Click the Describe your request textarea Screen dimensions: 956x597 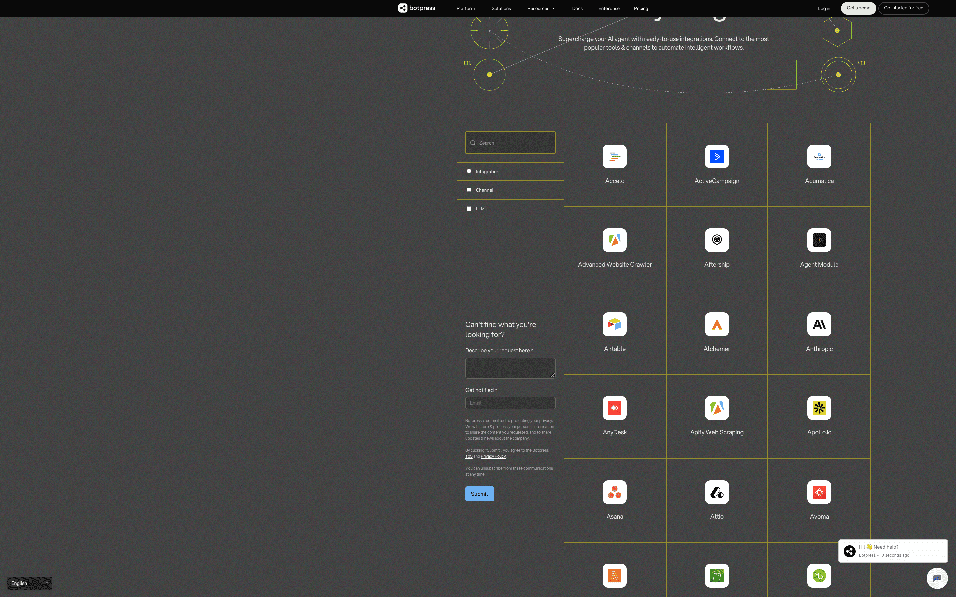pos(510,368)
